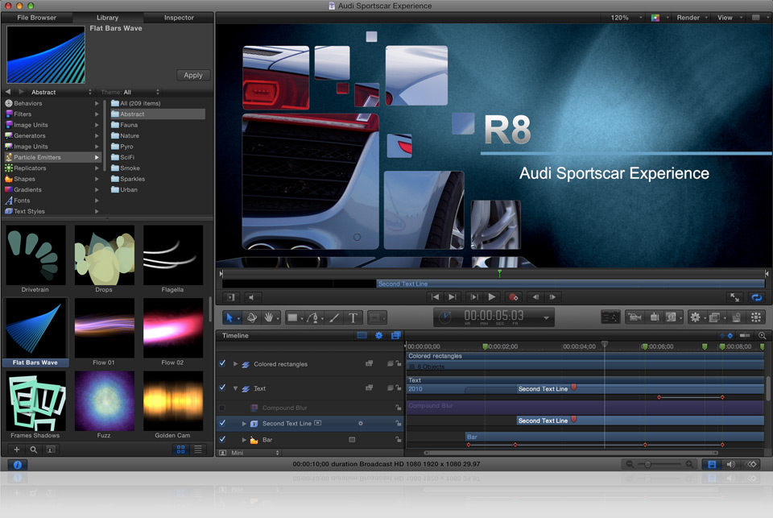Go to start of project
The height and width of the screenshot is (518, 773).
tap(435, 297)
